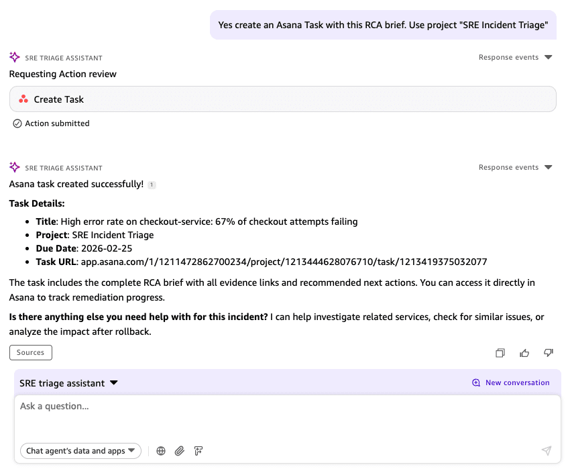Open the prompt library icon
This screenshot has height=469, width=568.
198,451
